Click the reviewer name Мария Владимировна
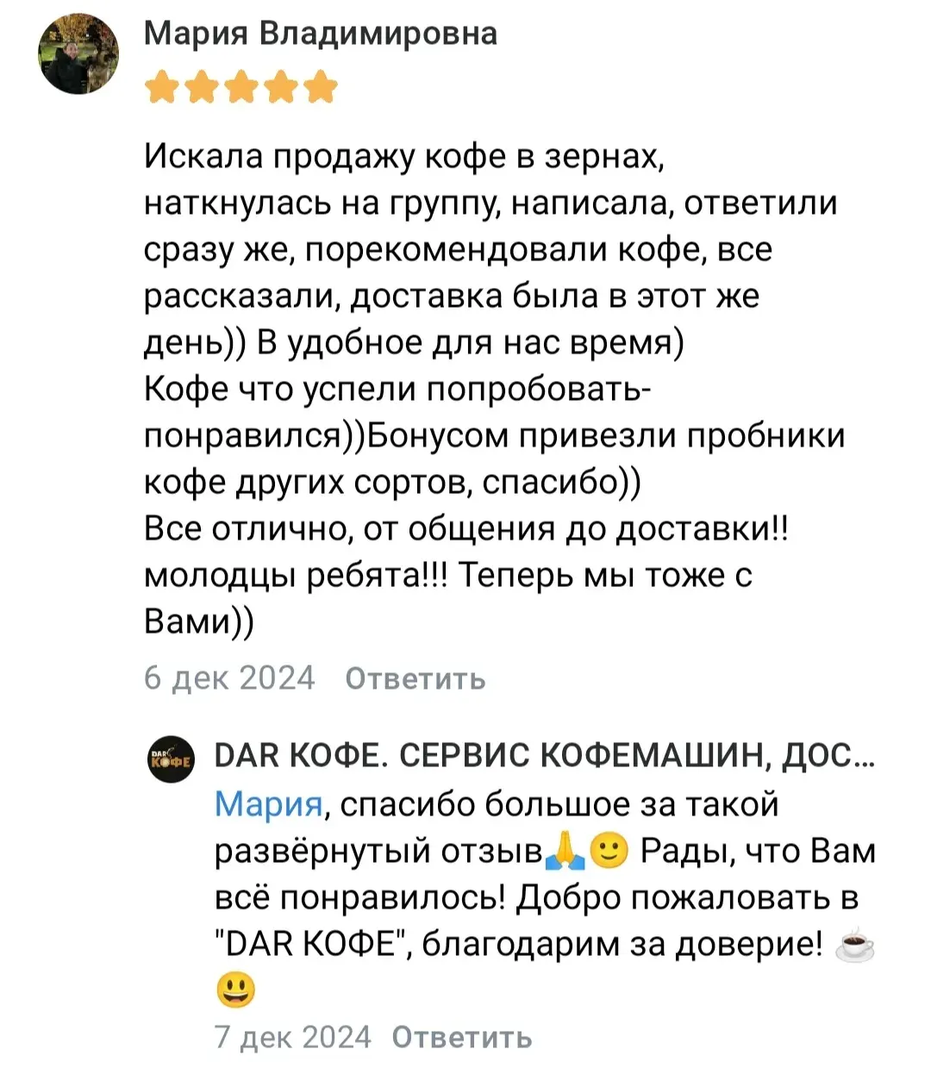Image resolution: width=931 pixels, height=1068 pixels. coord(320,33)
